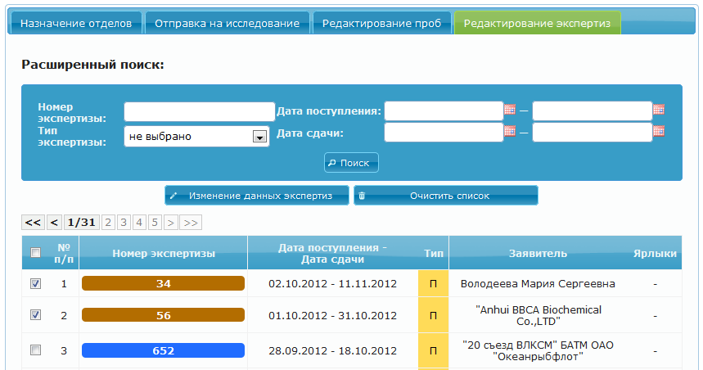Click 'Изменение данных экспертиз' button

click(x=257, y=196)
